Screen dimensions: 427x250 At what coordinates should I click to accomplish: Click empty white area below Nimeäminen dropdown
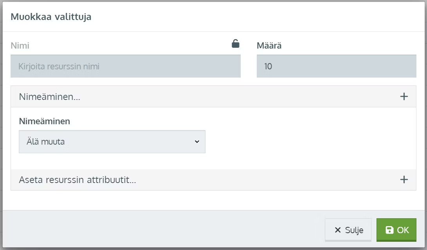click(214, 161)
